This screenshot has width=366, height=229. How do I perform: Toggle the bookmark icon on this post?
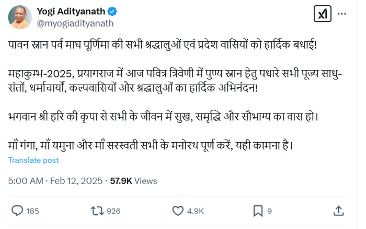[x=258, y=211]
